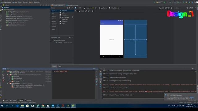198x111 pixels.
Task: Click the clear all constraints icon
Action: coord(86,11)
